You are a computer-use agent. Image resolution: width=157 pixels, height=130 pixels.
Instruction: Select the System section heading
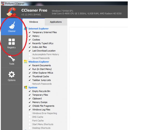coord(33,88)
